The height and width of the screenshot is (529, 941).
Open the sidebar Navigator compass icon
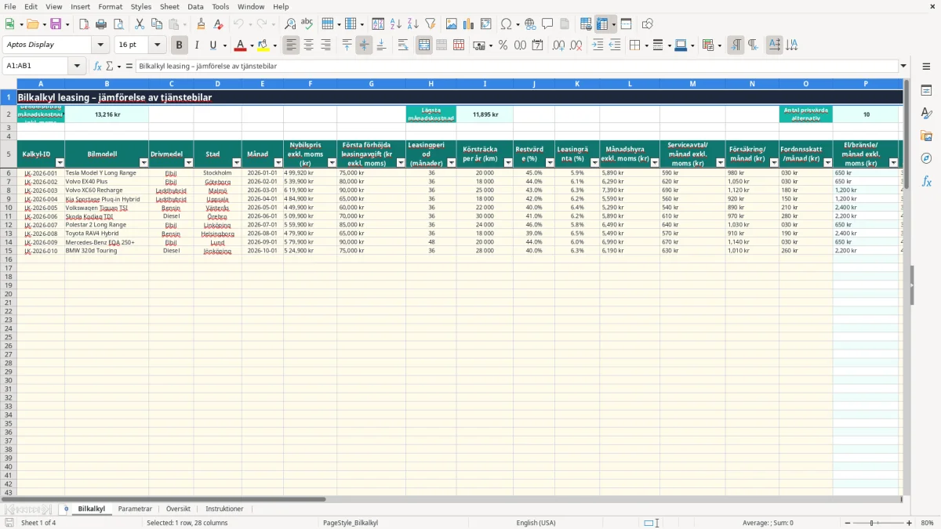[926, 158]
